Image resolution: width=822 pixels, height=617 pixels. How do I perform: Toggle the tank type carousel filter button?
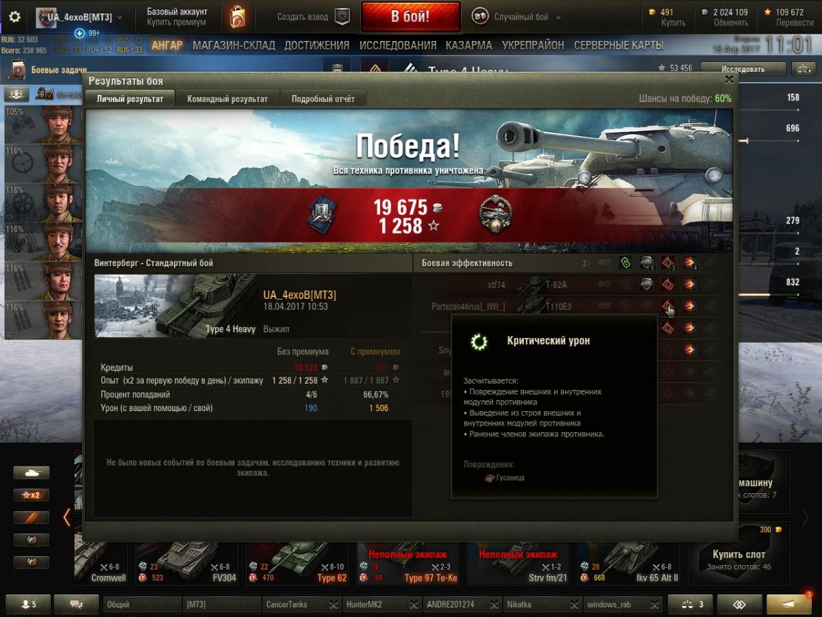tap(32, 473)
